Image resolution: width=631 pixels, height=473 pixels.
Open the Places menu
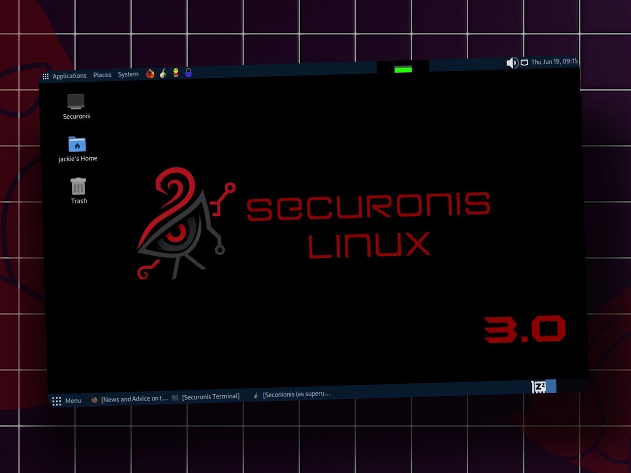click(102, 74)
